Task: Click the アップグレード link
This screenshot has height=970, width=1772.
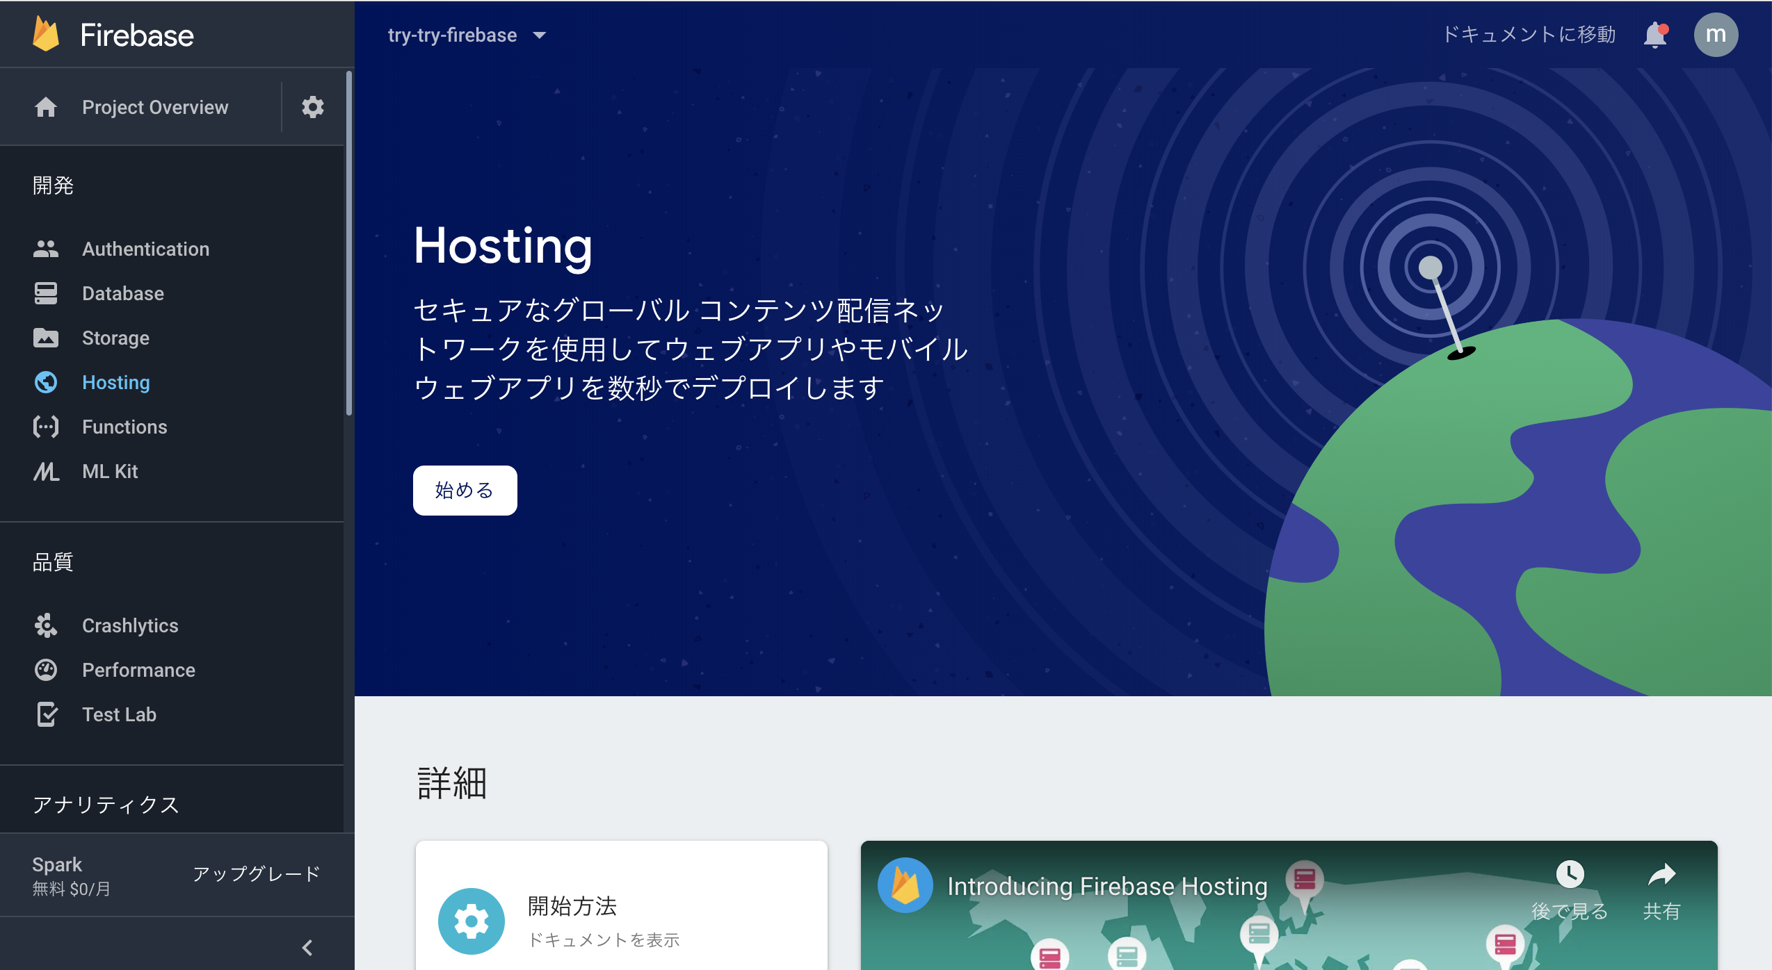Action: pos(256,874)
